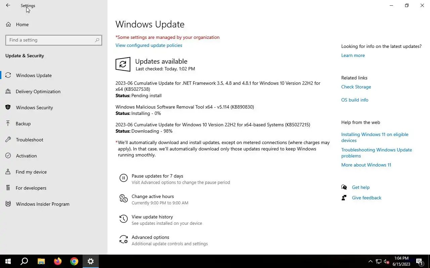Click the Find my device person icon
This screenshot has height=268, width=430.
(8, 172)
